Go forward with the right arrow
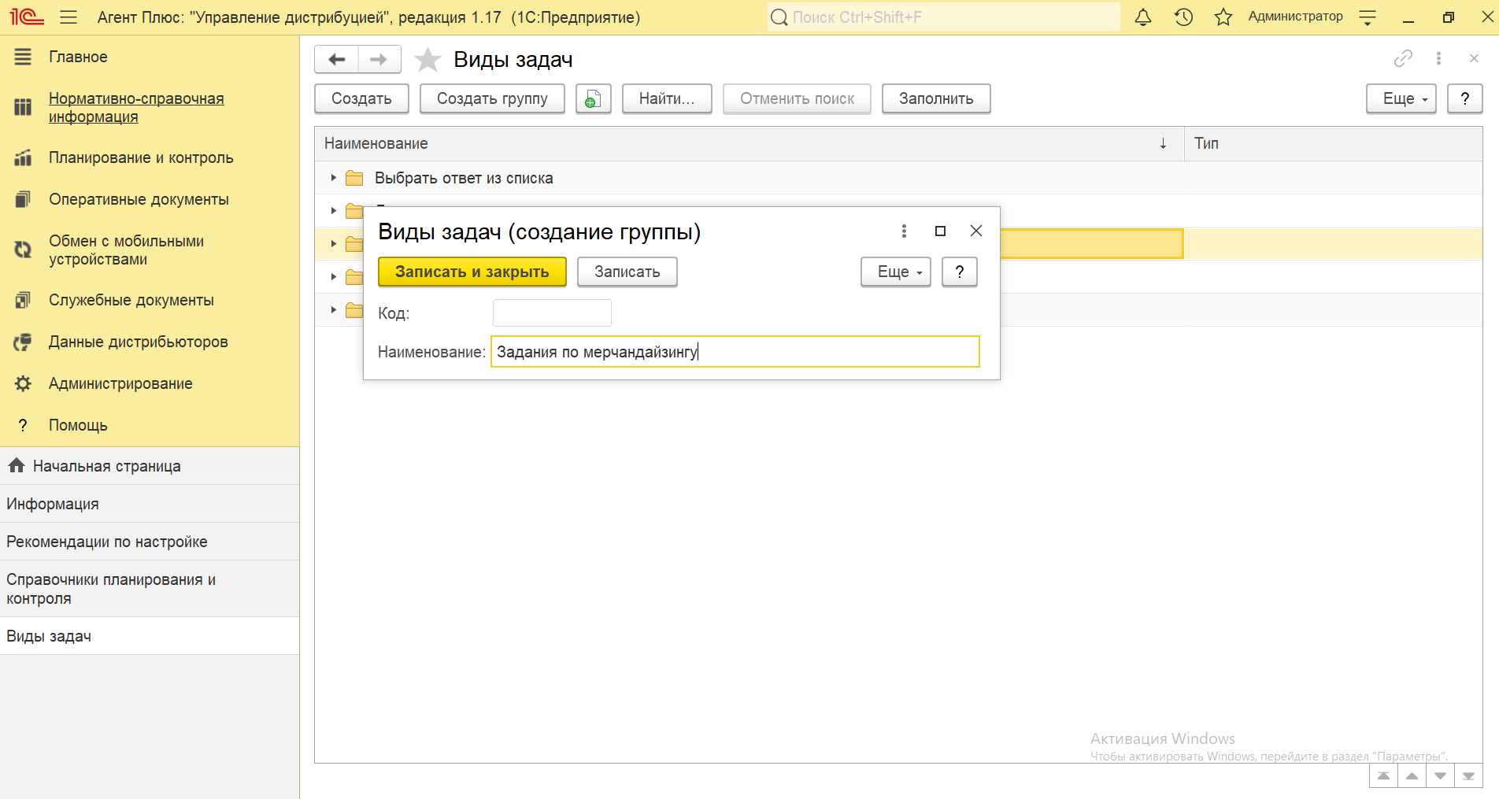Viewport: 1499px width, 799px height. 379,59
